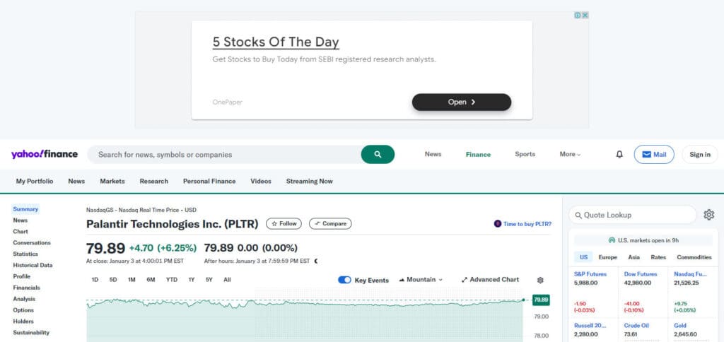Open the Markets menu
724x342 pixels.
tap(112, 182)
